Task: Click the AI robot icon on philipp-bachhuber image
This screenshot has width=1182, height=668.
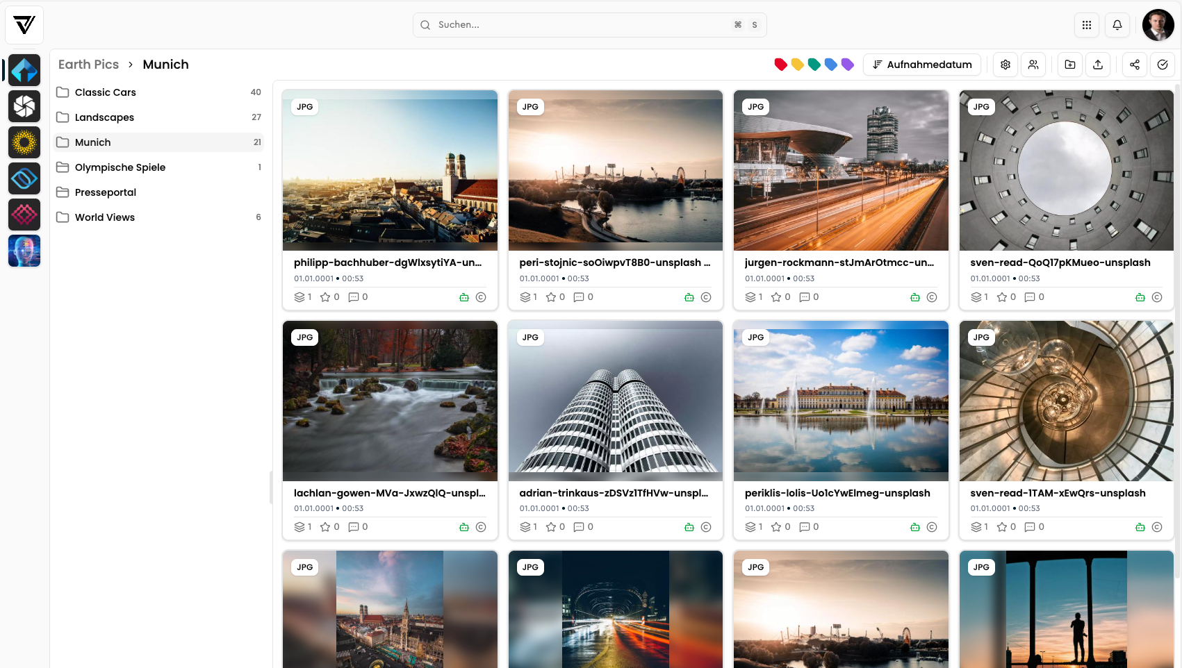Action: coord(464,297)
